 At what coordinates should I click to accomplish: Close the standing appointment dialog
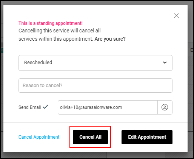[176, 16]
